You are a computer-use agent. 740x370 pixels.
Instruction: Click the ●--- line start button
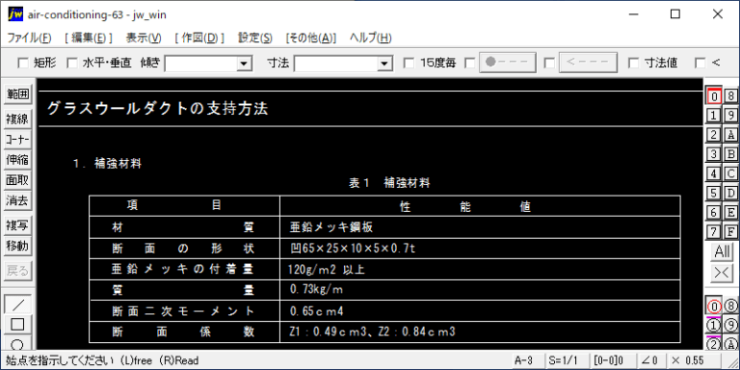point(508,63)
